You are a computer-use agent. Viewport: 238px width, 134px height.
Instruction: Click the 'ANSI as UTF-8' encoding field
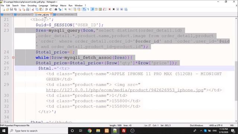[216, 125]
